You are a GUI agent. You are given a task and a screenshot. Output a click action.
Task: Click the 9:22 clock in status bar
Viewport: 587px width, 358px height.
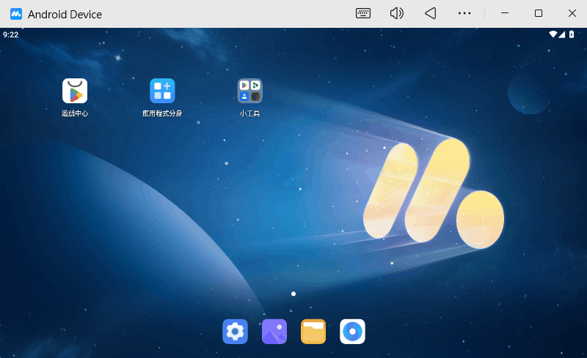click(x=11, y=34)
